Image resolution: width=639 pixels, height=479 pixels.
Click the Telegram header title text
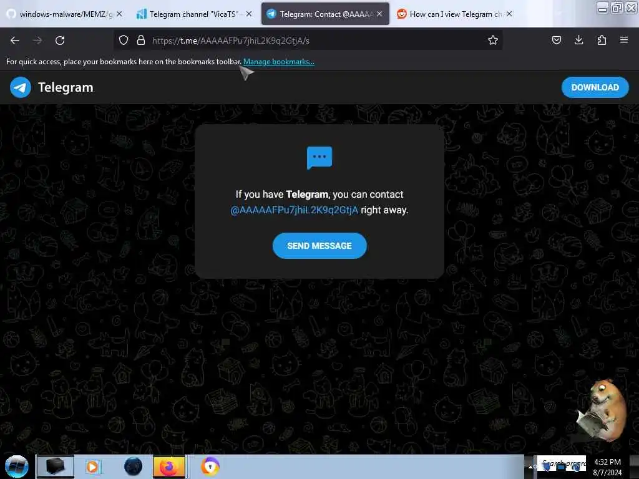66,87
